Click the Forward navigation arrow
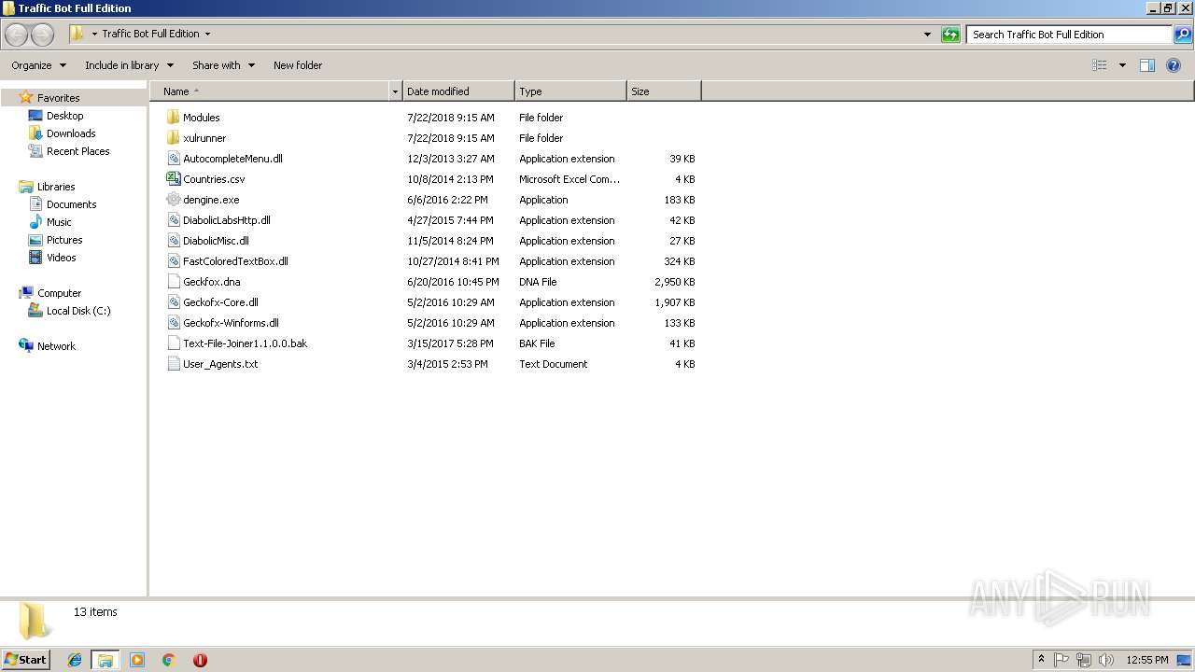 pyautogui.click(x=43, y=35)
